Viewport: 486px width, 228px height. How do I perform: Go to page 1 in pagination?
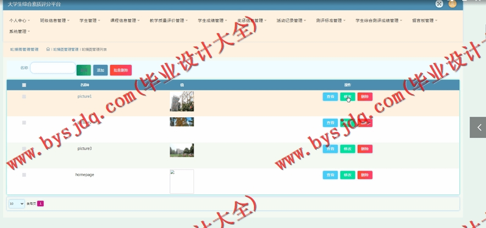pos(40,204)
